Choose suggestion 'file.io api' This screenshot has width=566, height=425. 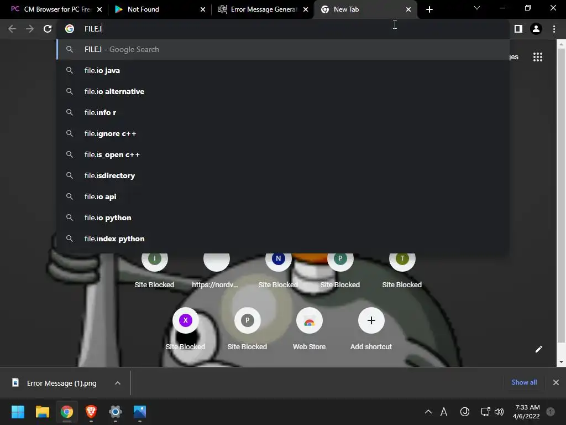[x=283, y=196]
